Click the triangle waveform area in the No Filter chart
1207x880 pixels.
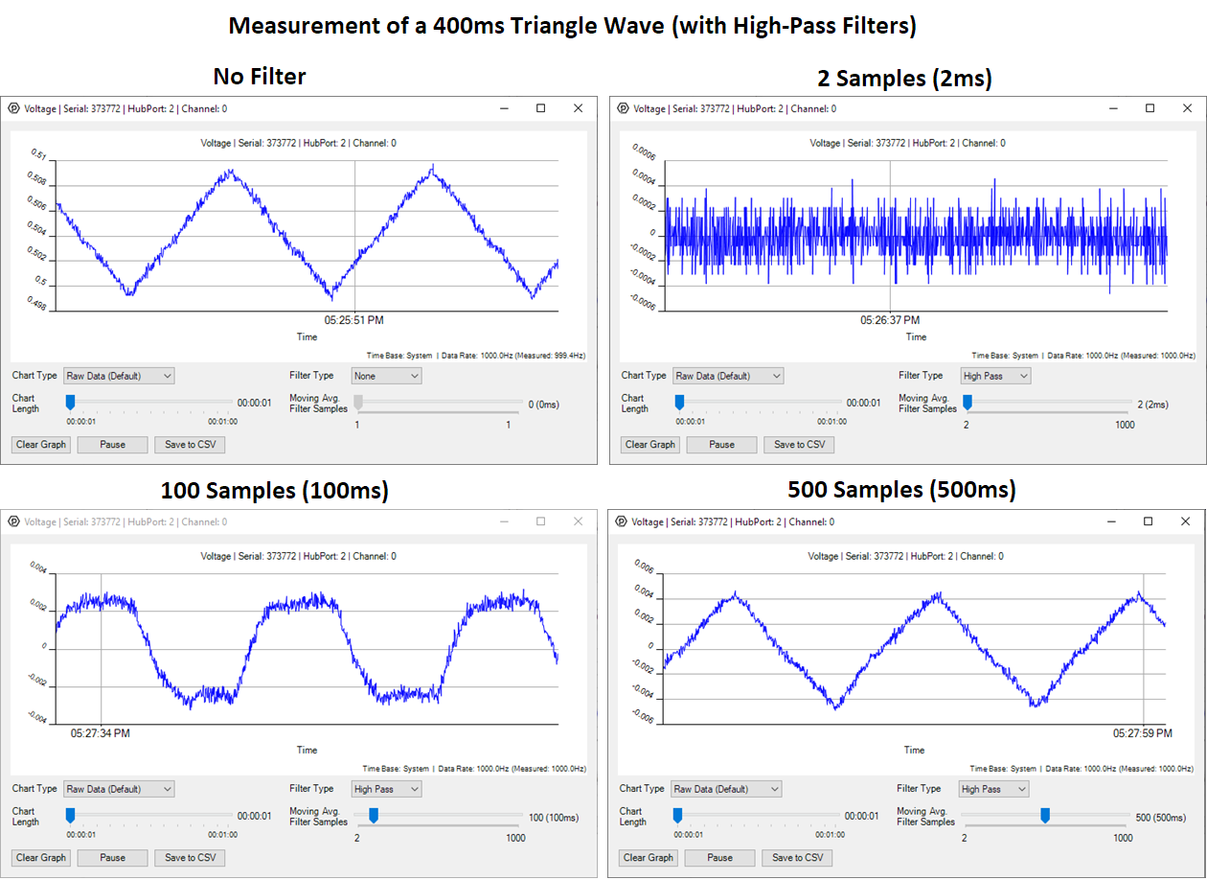click(x=307, y=230)
